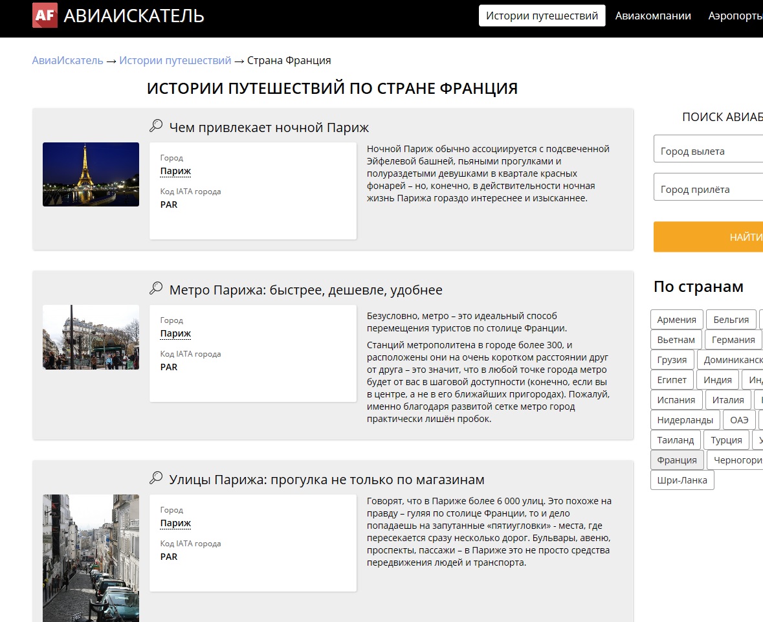Click Париж city link in ночной Париж card
The width and height of the screenshot is (763, 622).
click(x=175, y=171)
